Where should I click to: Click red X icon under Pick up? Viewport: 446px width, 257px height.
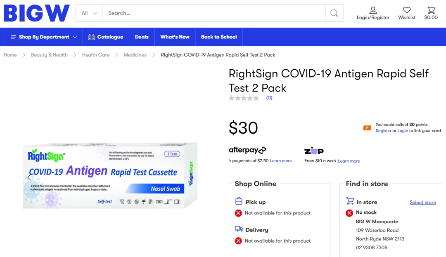coord(238,213)
